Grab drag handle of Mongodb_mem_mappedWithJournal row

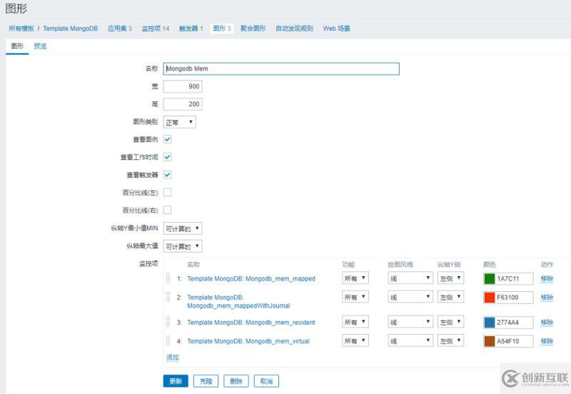(168, 296)
